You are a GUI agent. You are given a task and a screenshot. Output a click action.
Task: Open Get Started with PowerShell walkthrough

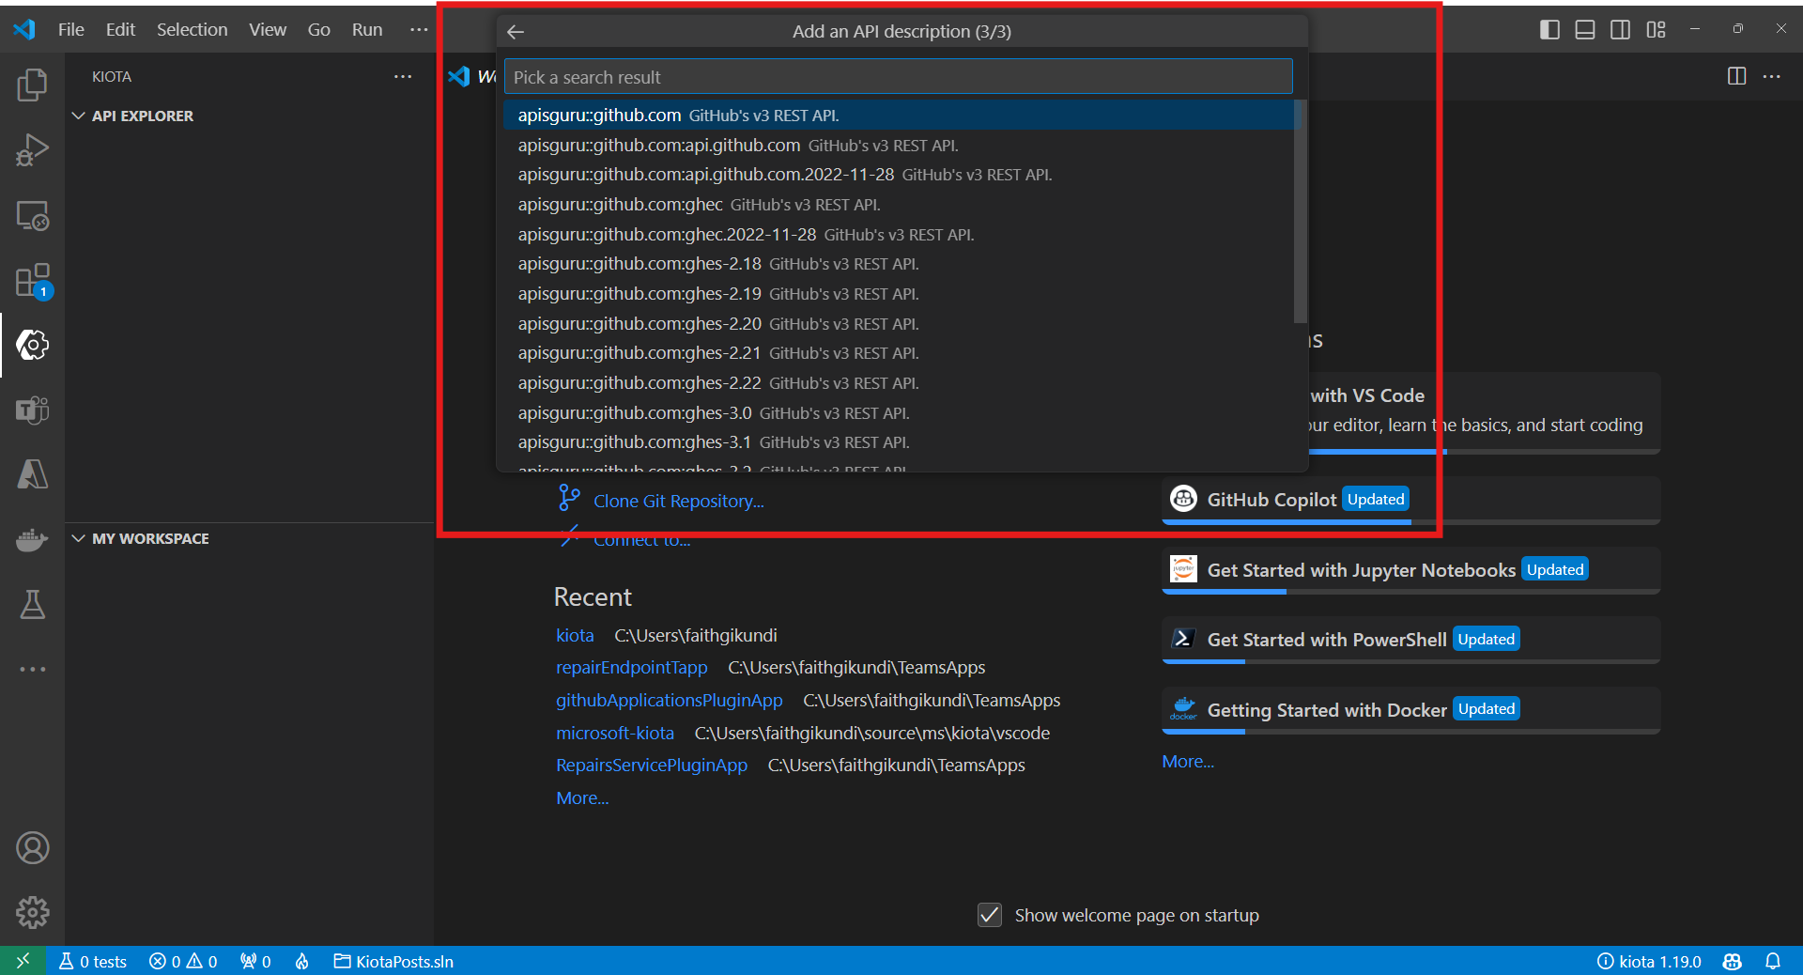pyautogui.click(x=1410, y=640)
